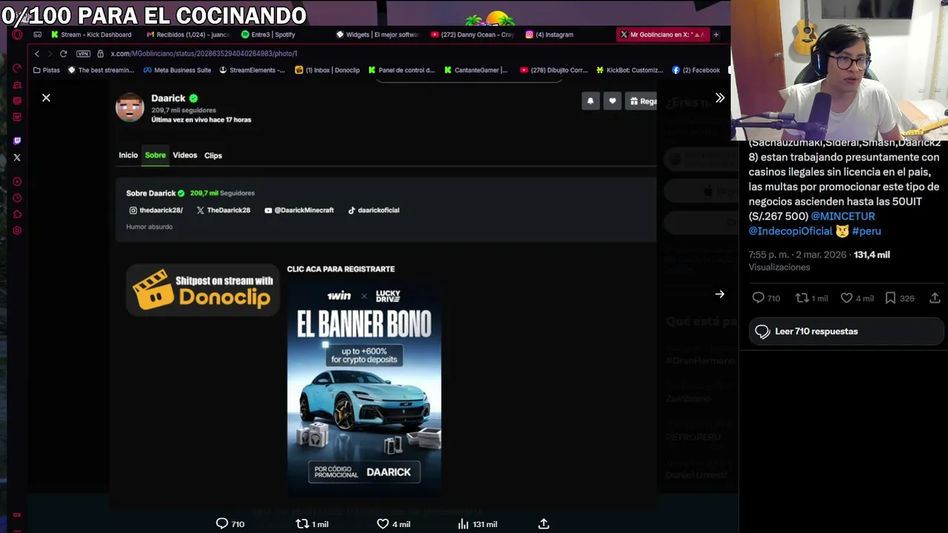
Task: Open the Dibujito Corr... YouTube bookmark
Action: [553, 70]
